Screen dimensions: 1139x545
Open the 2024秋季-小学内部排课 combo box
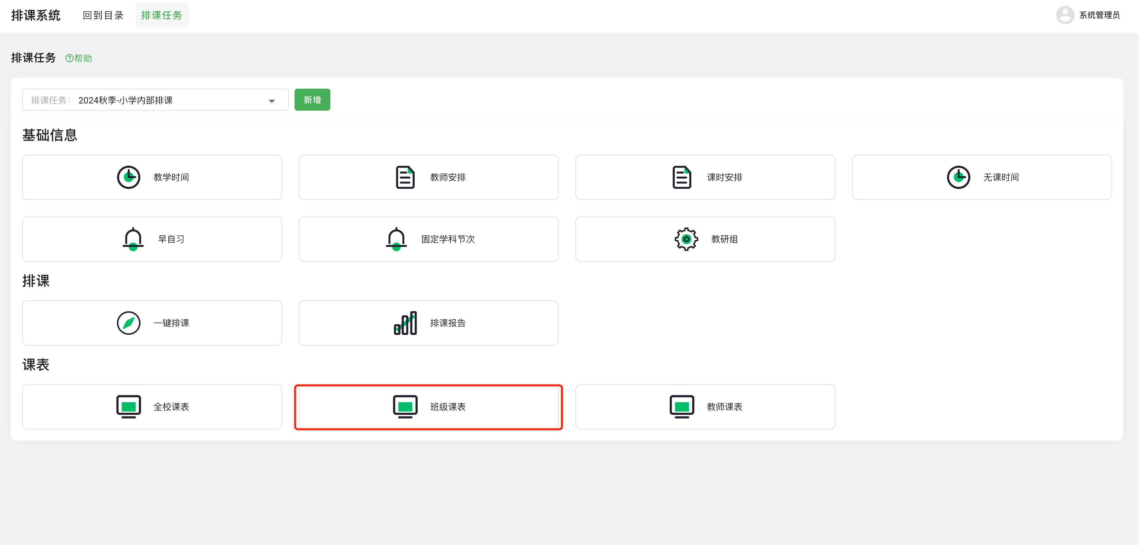coord(155,100)
